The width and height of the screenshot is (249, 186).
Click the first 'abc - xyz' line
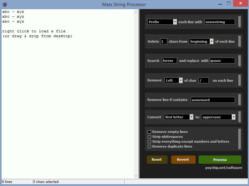tap(13, 12)
